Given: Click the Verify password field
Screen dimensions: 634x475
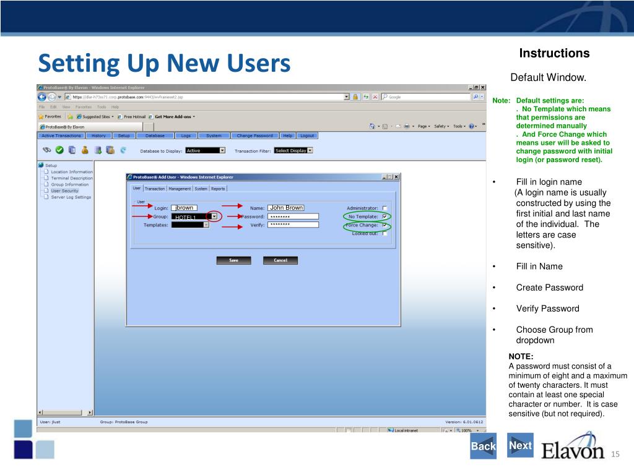Looking at the screenshot, I should tap(293, 225).
